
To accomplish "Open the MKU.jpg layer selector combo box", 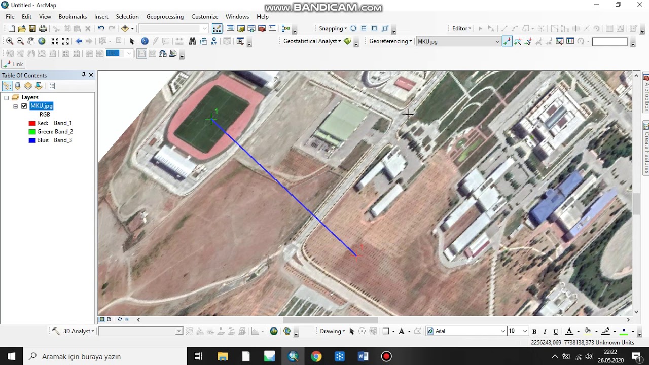I will click(458, 42).
